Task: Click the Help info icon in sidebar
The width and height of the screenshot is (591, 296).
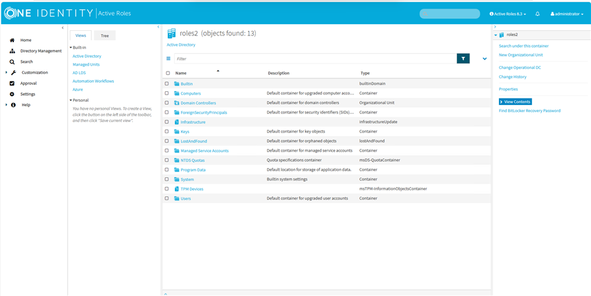Action: pos(14,105)
